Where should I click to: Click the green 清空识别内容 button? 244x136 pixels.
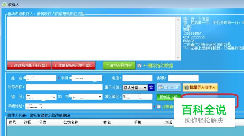[x=119, y=66]
